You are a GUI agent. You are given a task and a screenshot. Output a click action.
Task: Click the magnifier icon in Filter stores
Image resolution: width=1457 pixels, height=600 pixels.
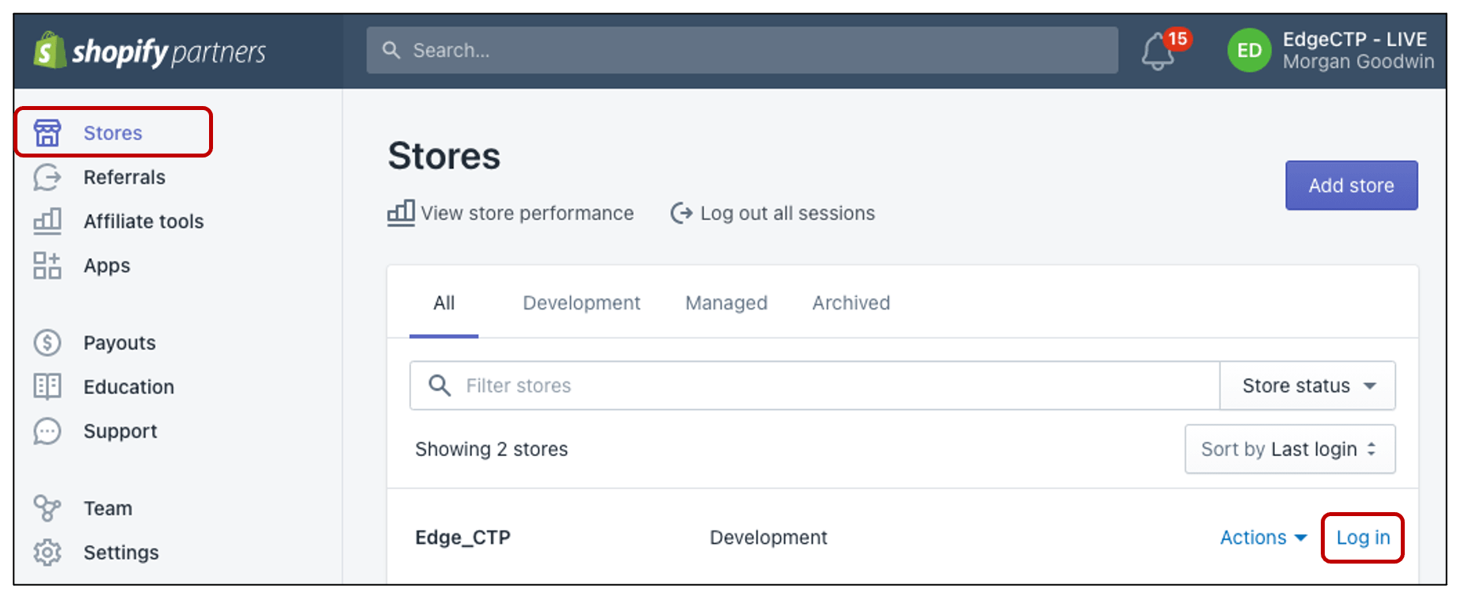click(x=439, y=385)
